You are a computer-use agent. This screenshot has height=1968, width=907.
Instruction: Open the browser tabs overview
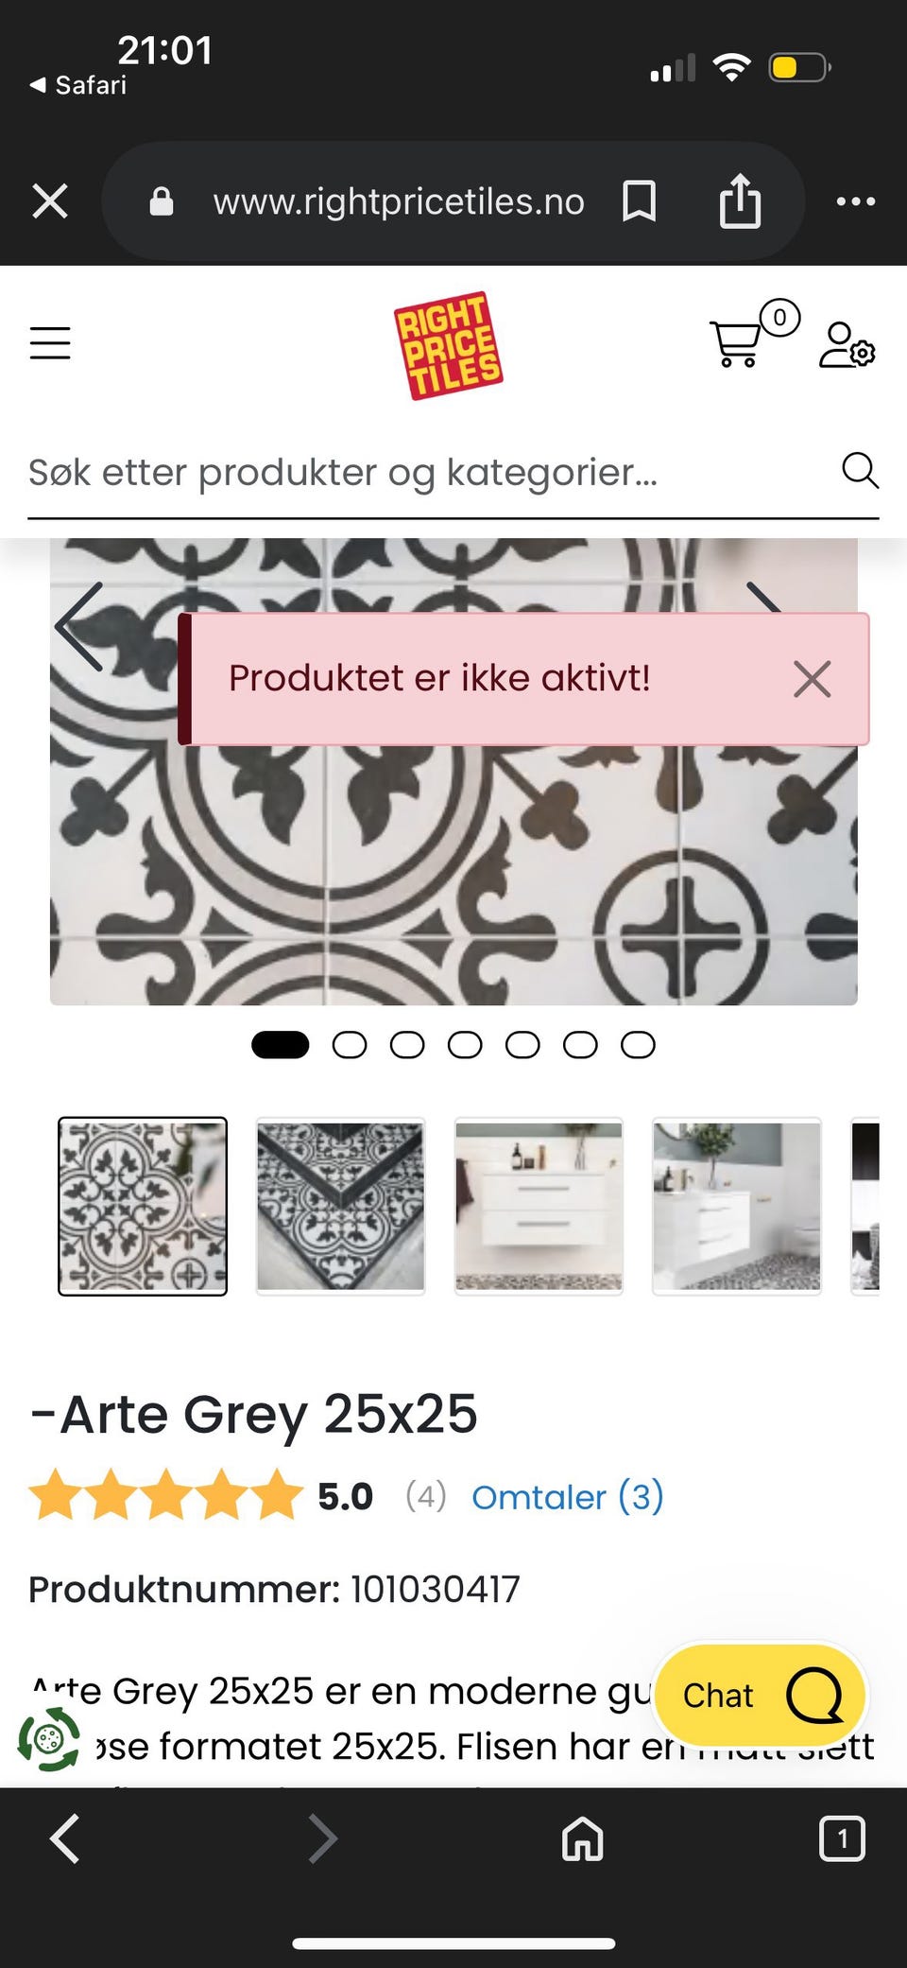[x=842, y=1839]
